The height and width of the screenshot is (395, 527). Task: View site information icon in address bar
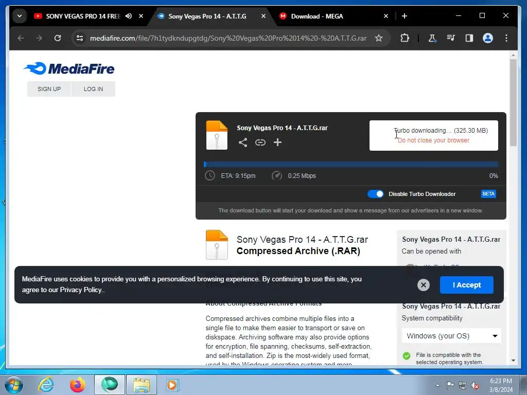[x=80, y=38]
